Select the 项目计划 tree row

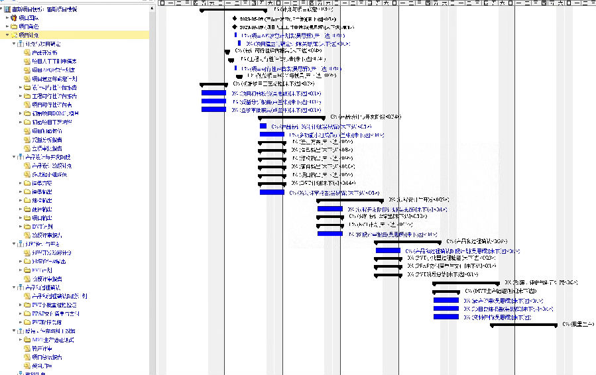click(x=74, y=35)
